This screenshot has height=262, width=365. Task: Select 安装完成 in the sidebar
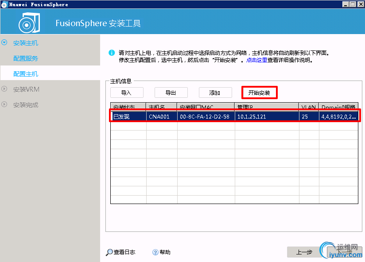[x=26, y=105]
